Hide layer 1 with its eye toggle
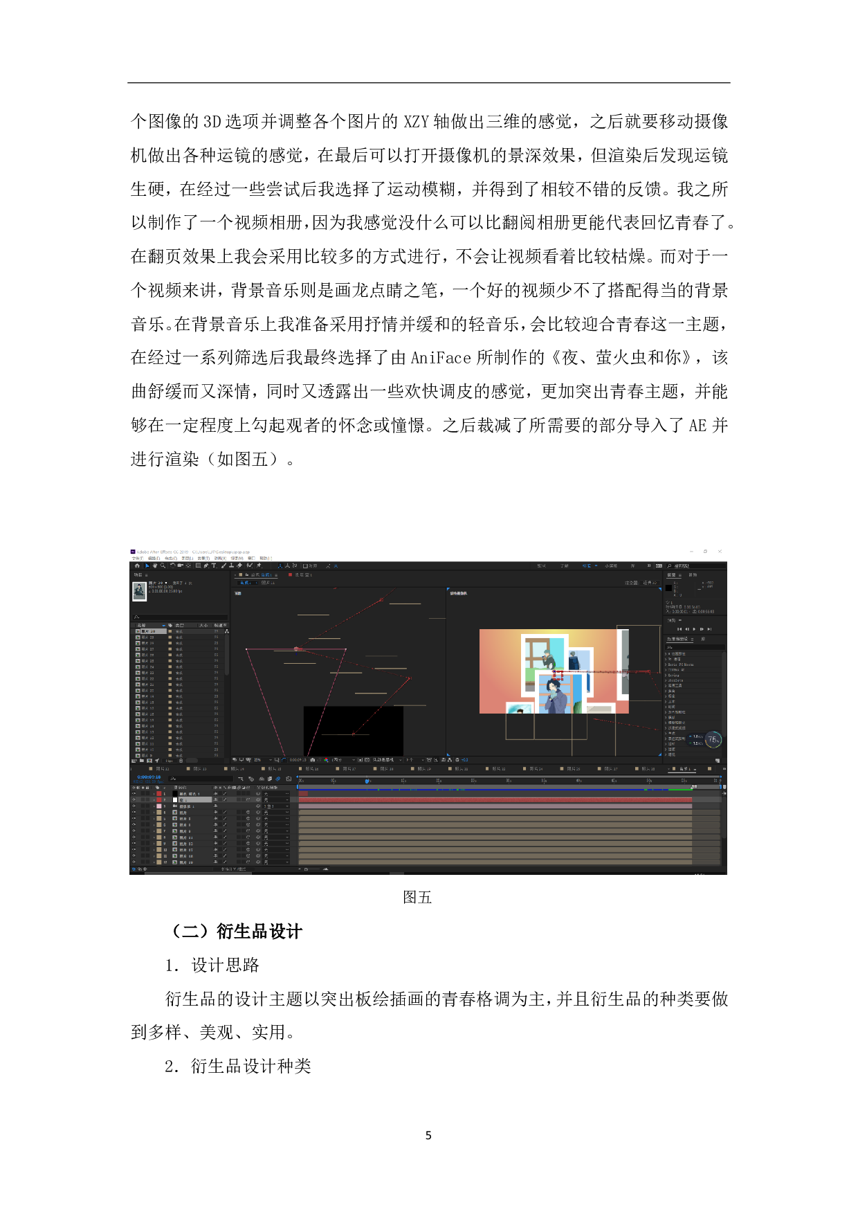The height and width of the screenshot is (1214, 858). 134,794
